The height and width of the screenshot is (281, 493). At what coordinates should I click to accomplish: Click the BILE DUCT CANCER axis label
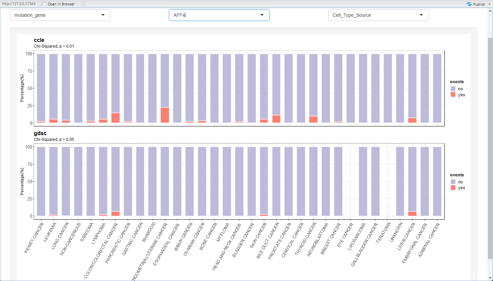coord(268,240)
